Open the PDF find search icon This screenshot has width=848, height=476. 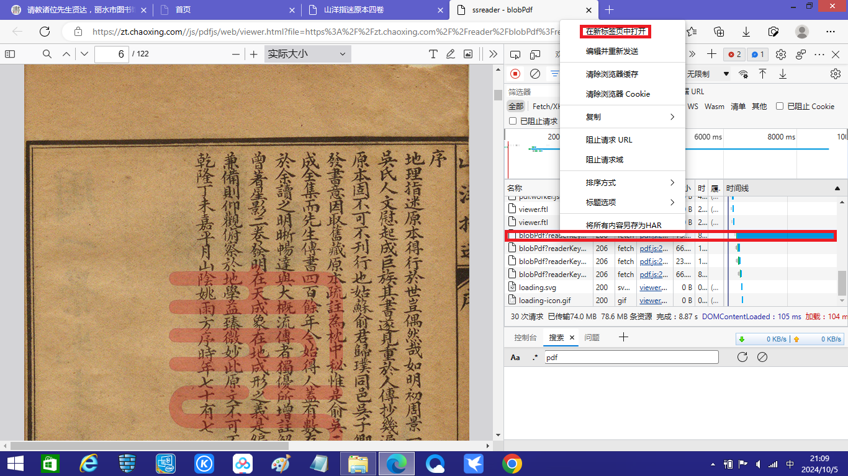[x=47, y=54]
